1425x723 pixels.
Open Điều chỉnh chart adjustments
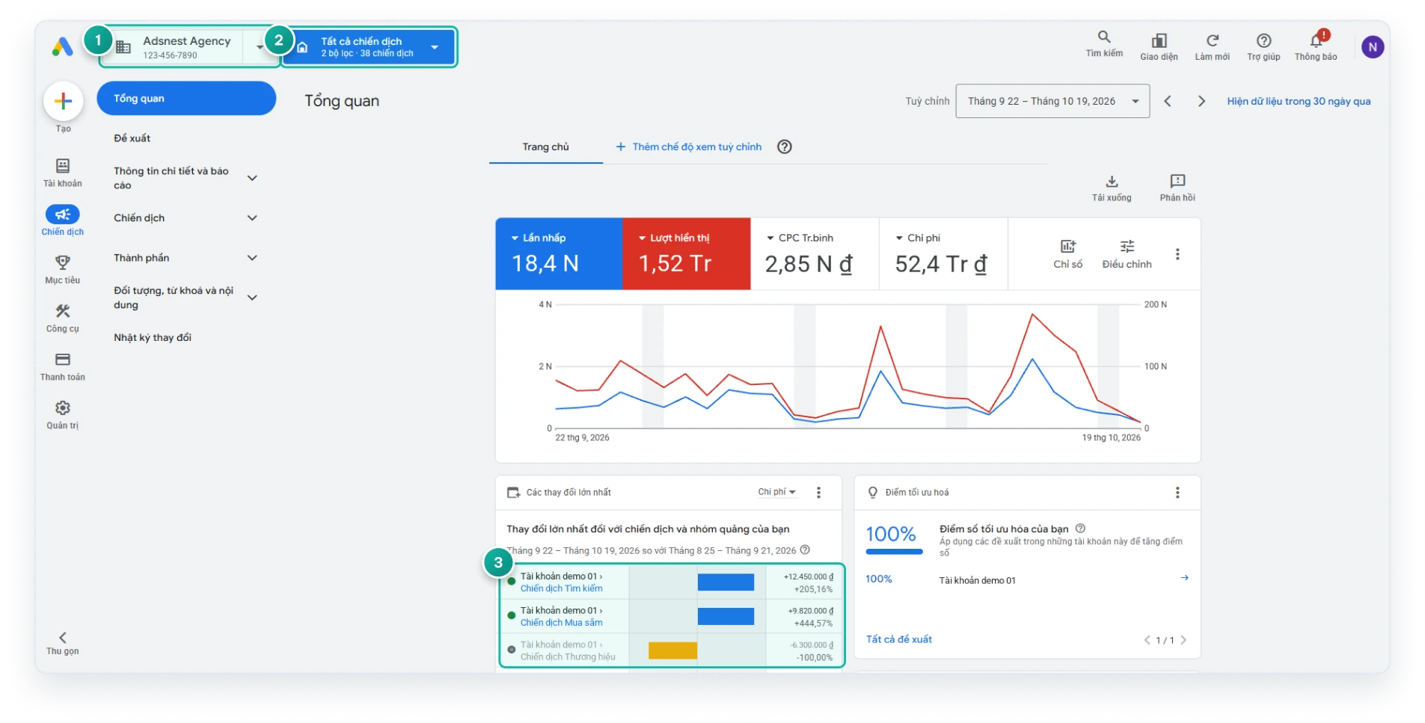point(1127,254)
